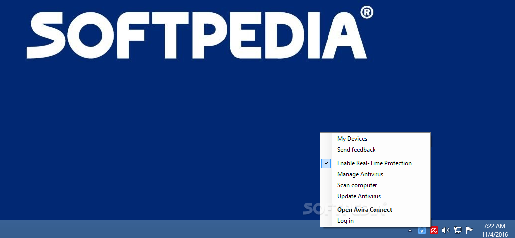Open the volume speaker tray icon

445,230
